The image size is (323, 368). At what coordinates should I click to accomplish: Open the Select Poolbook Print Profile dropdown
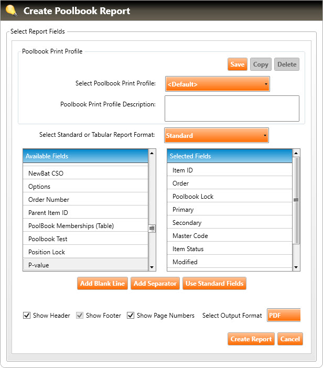point(217,84)
